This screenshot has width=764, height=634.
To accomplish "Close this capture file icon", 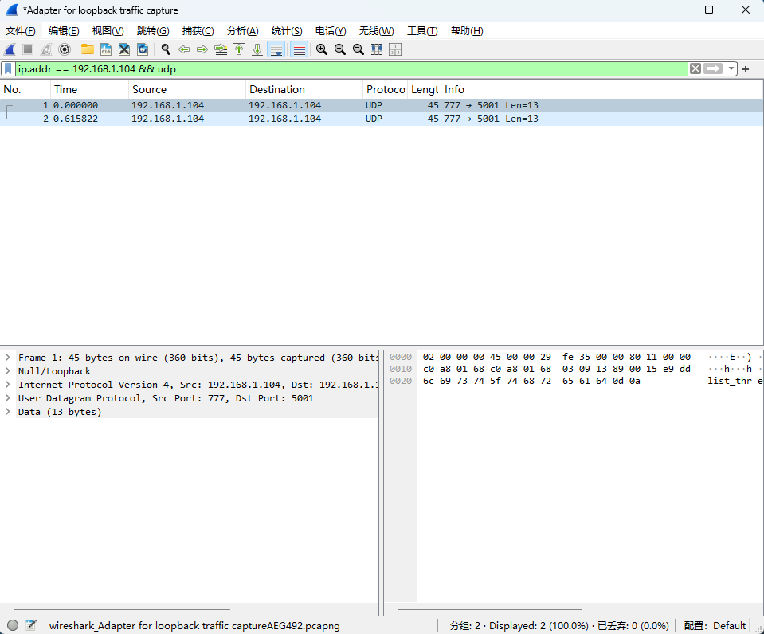I will pyautogui.click(x=124, y=49).
